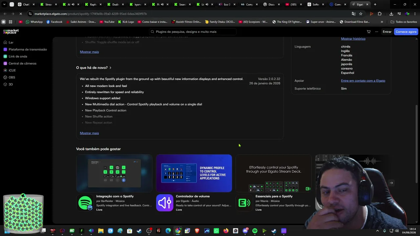Viewport: 420px width, 236px height.
Task: Open Brave browser from the taskbar
Action: coord(197,231)
